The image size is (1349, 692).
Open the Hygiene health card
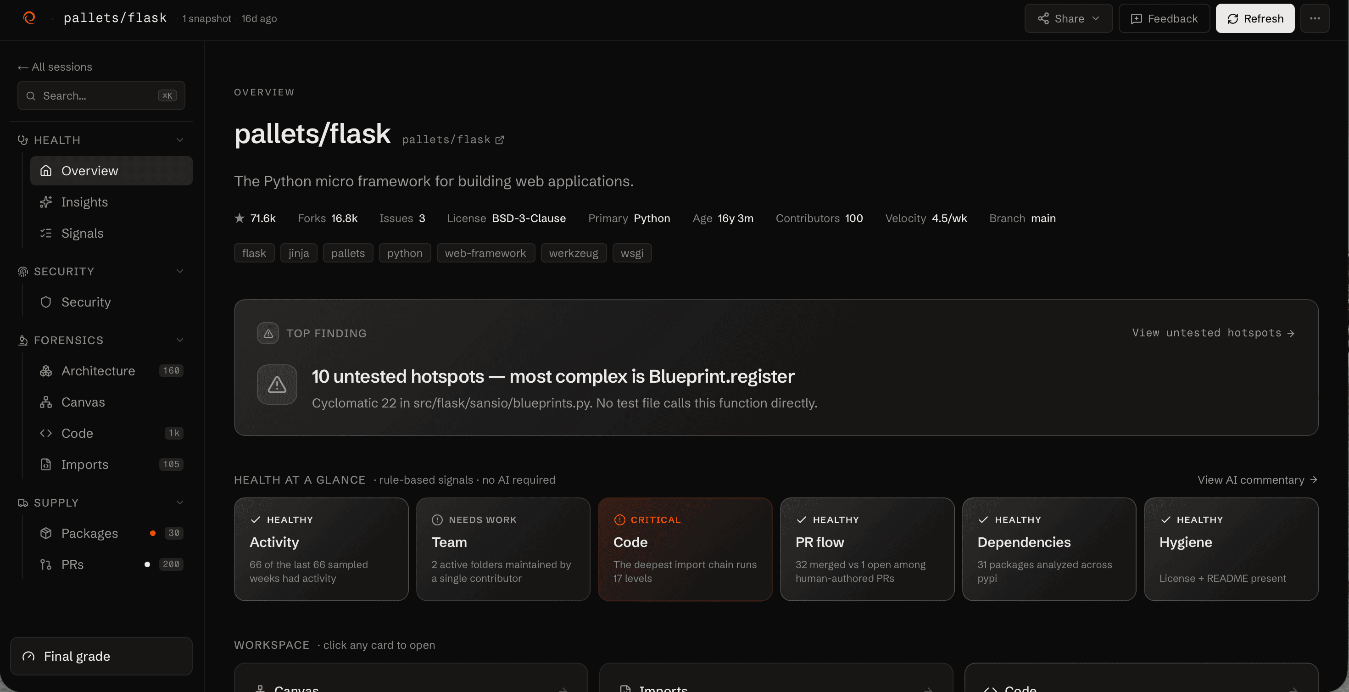(1231, 549)
